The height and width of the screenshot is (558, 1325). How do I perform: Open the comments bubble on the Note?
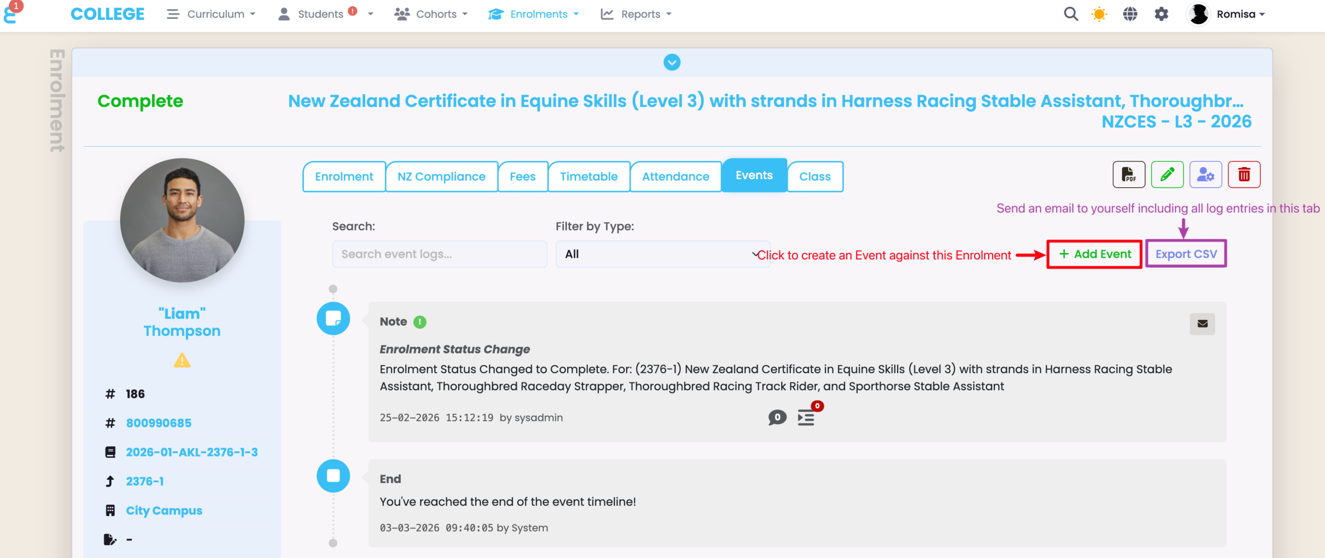[777, 417]
